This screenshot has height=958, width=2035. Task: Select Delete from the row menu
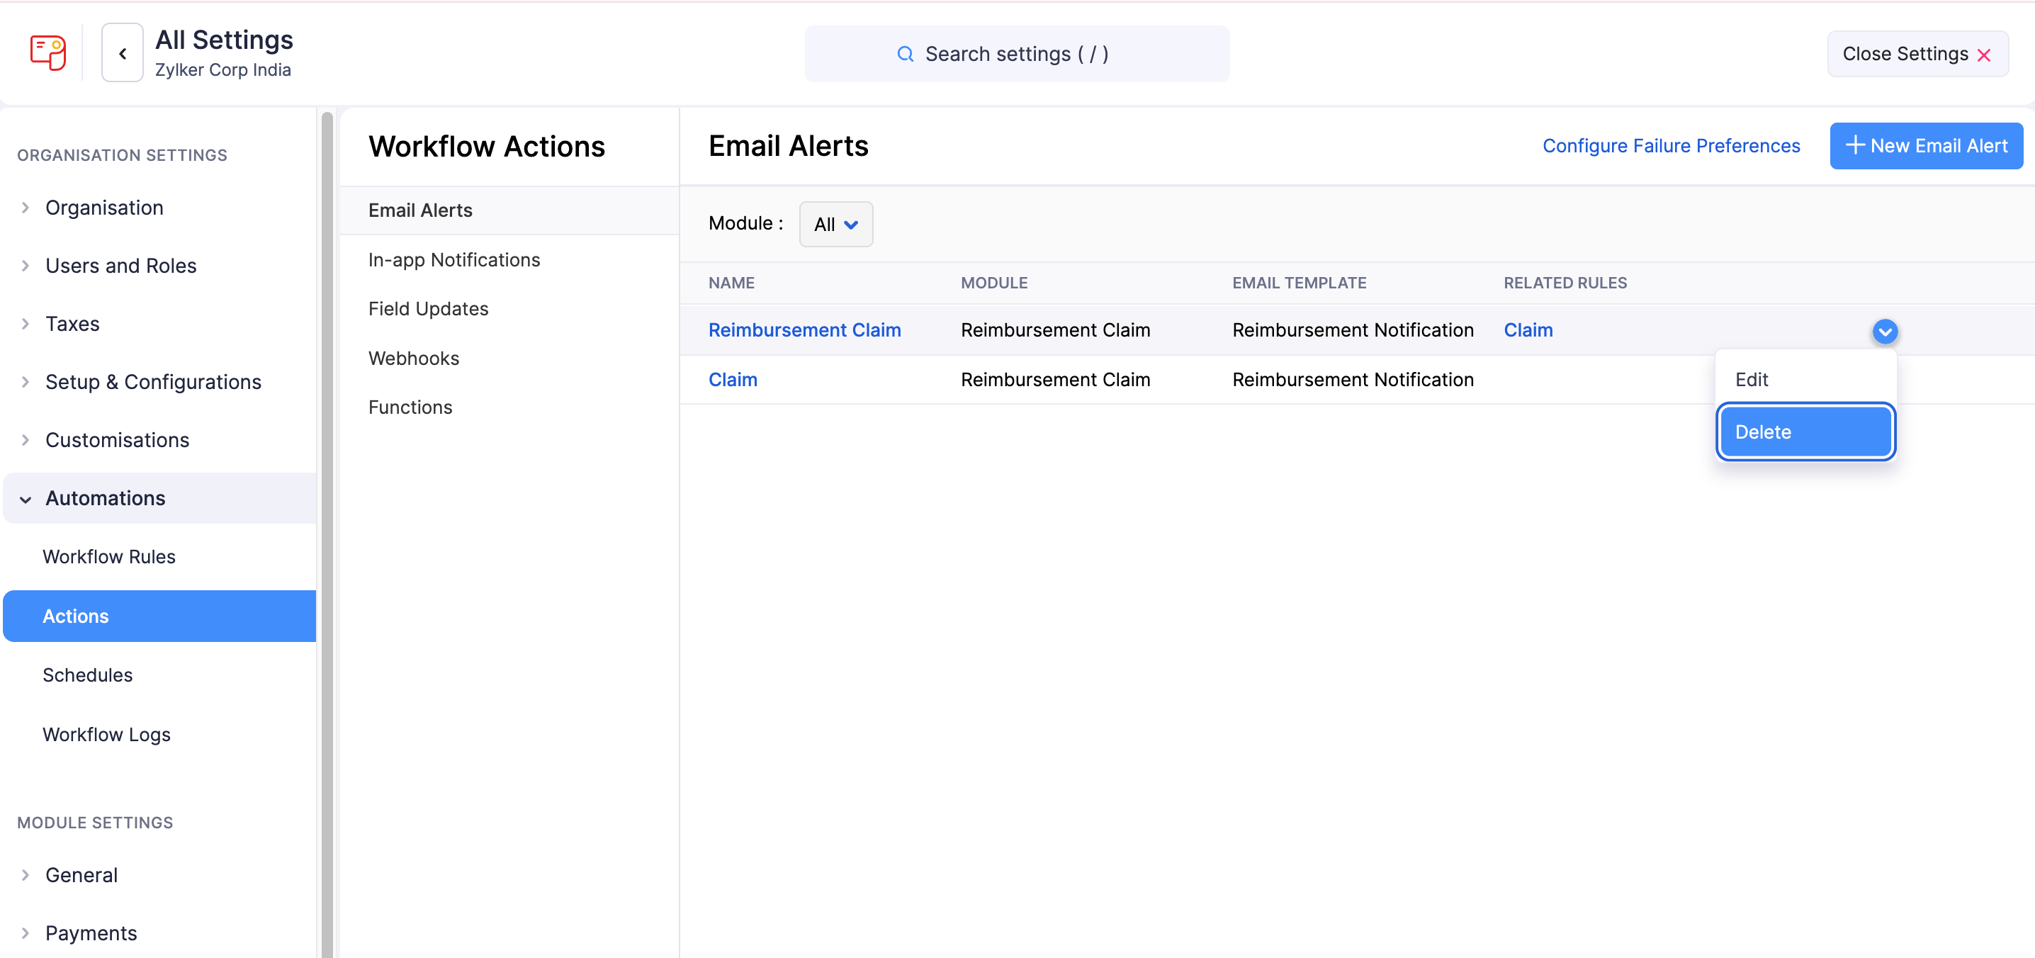click(x=1805, y=432)
